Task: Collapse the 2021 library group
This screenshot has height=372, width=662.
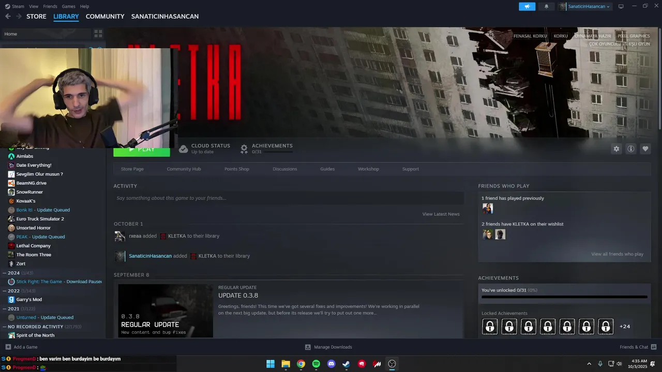Action: (x=5, y=308)
